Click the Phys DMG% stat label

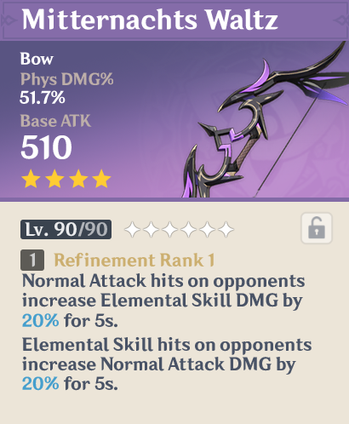(67, 79)
